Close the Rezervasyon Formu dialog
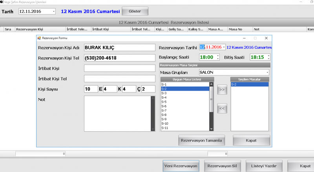The width and height of the screenshot is (314, 172). (266, 38)
